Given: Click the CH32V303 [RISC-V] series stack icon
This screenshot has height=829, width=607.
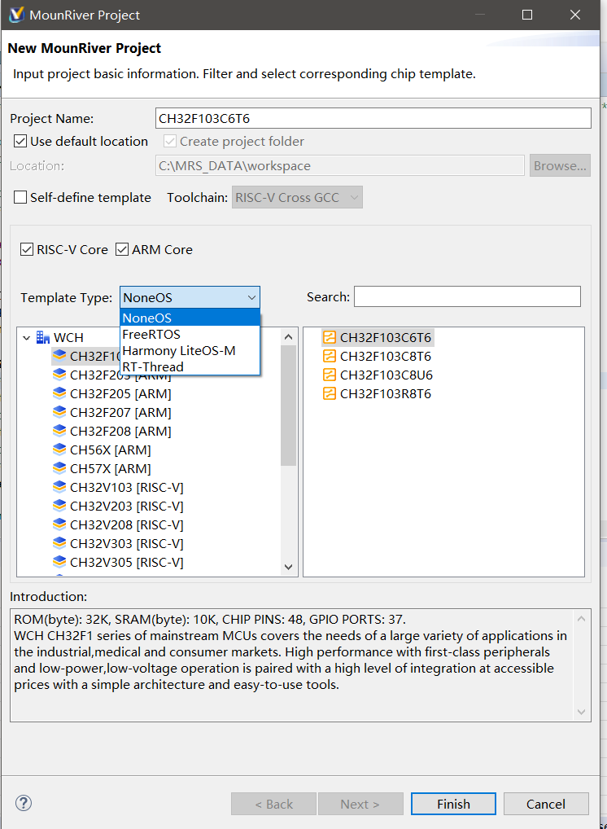Looking at the screenshot, I should point(59,543).
